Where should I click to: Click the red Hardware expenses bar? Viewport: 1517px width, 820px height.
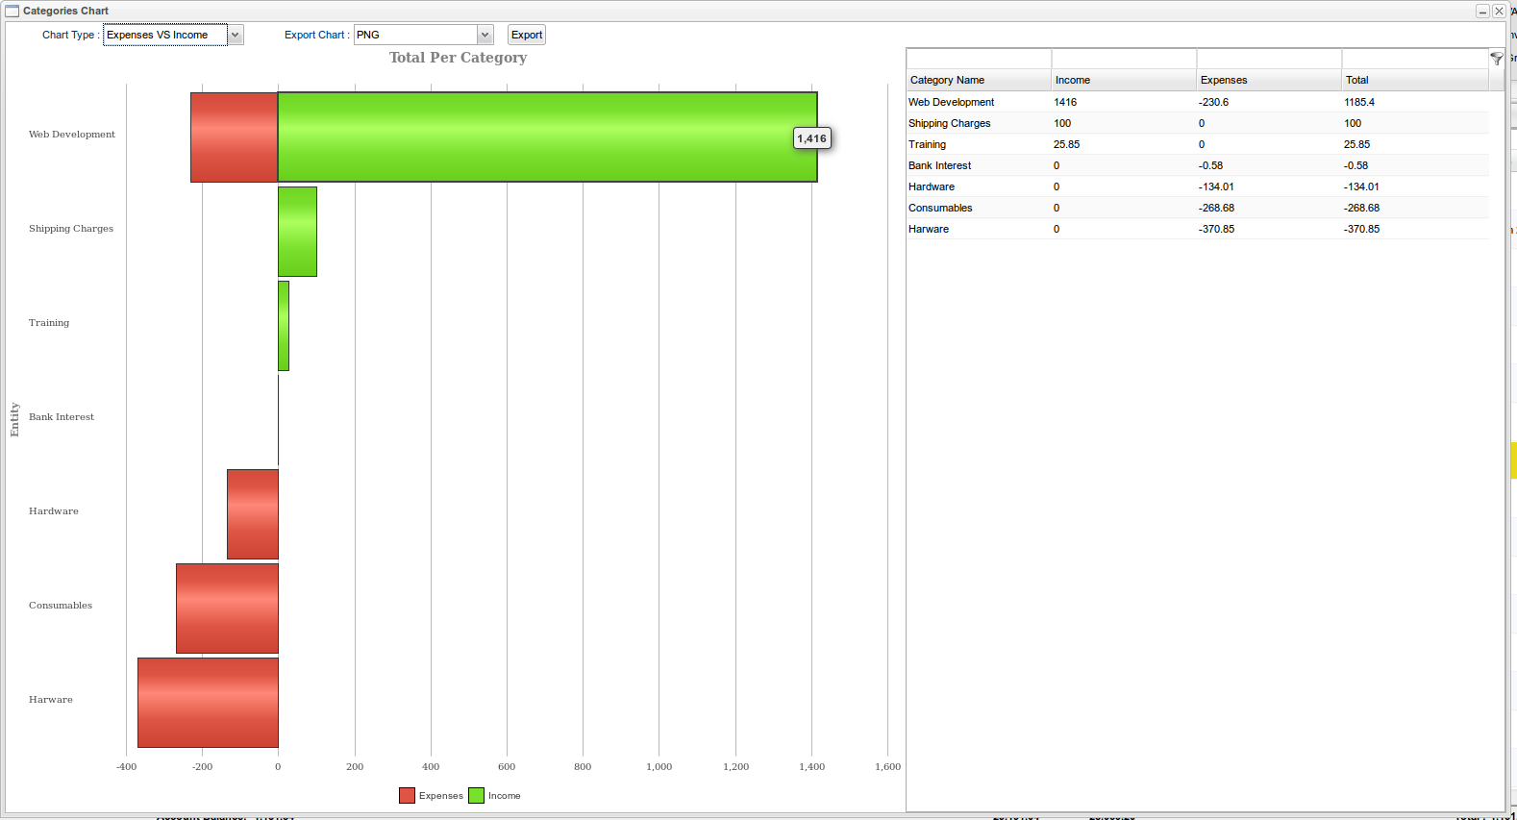click(x=253, y=514)
